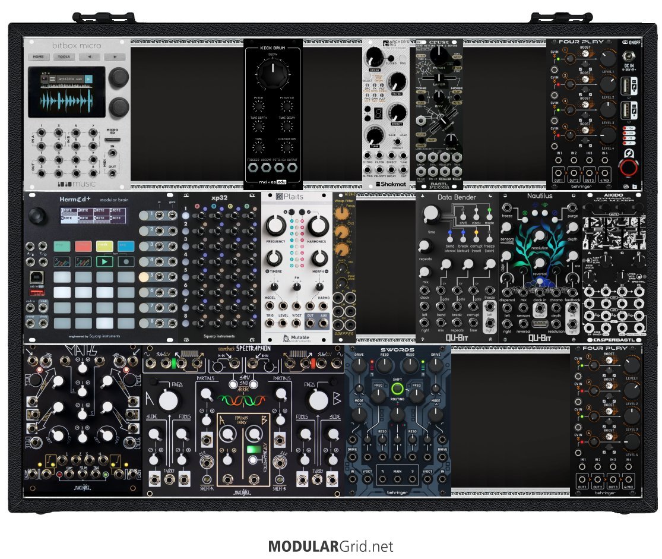Click the red illuminated power button on Behringer module
662x559 pixels.
coord(628,168)
